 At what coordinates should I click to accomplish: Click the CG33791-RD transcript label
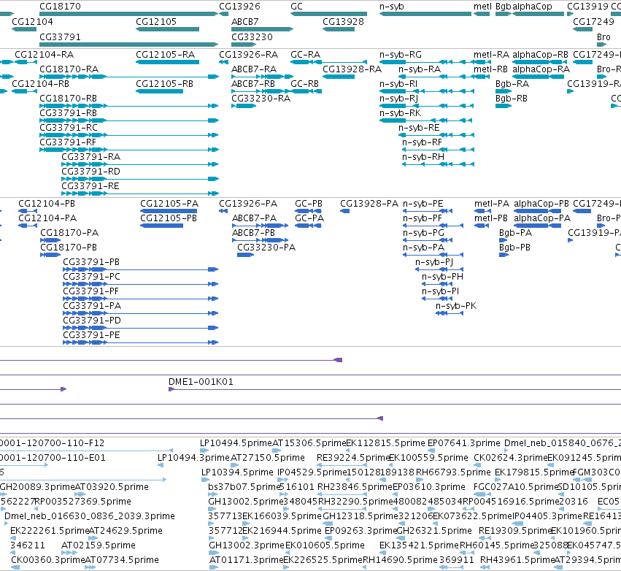[x=90, y=172]
